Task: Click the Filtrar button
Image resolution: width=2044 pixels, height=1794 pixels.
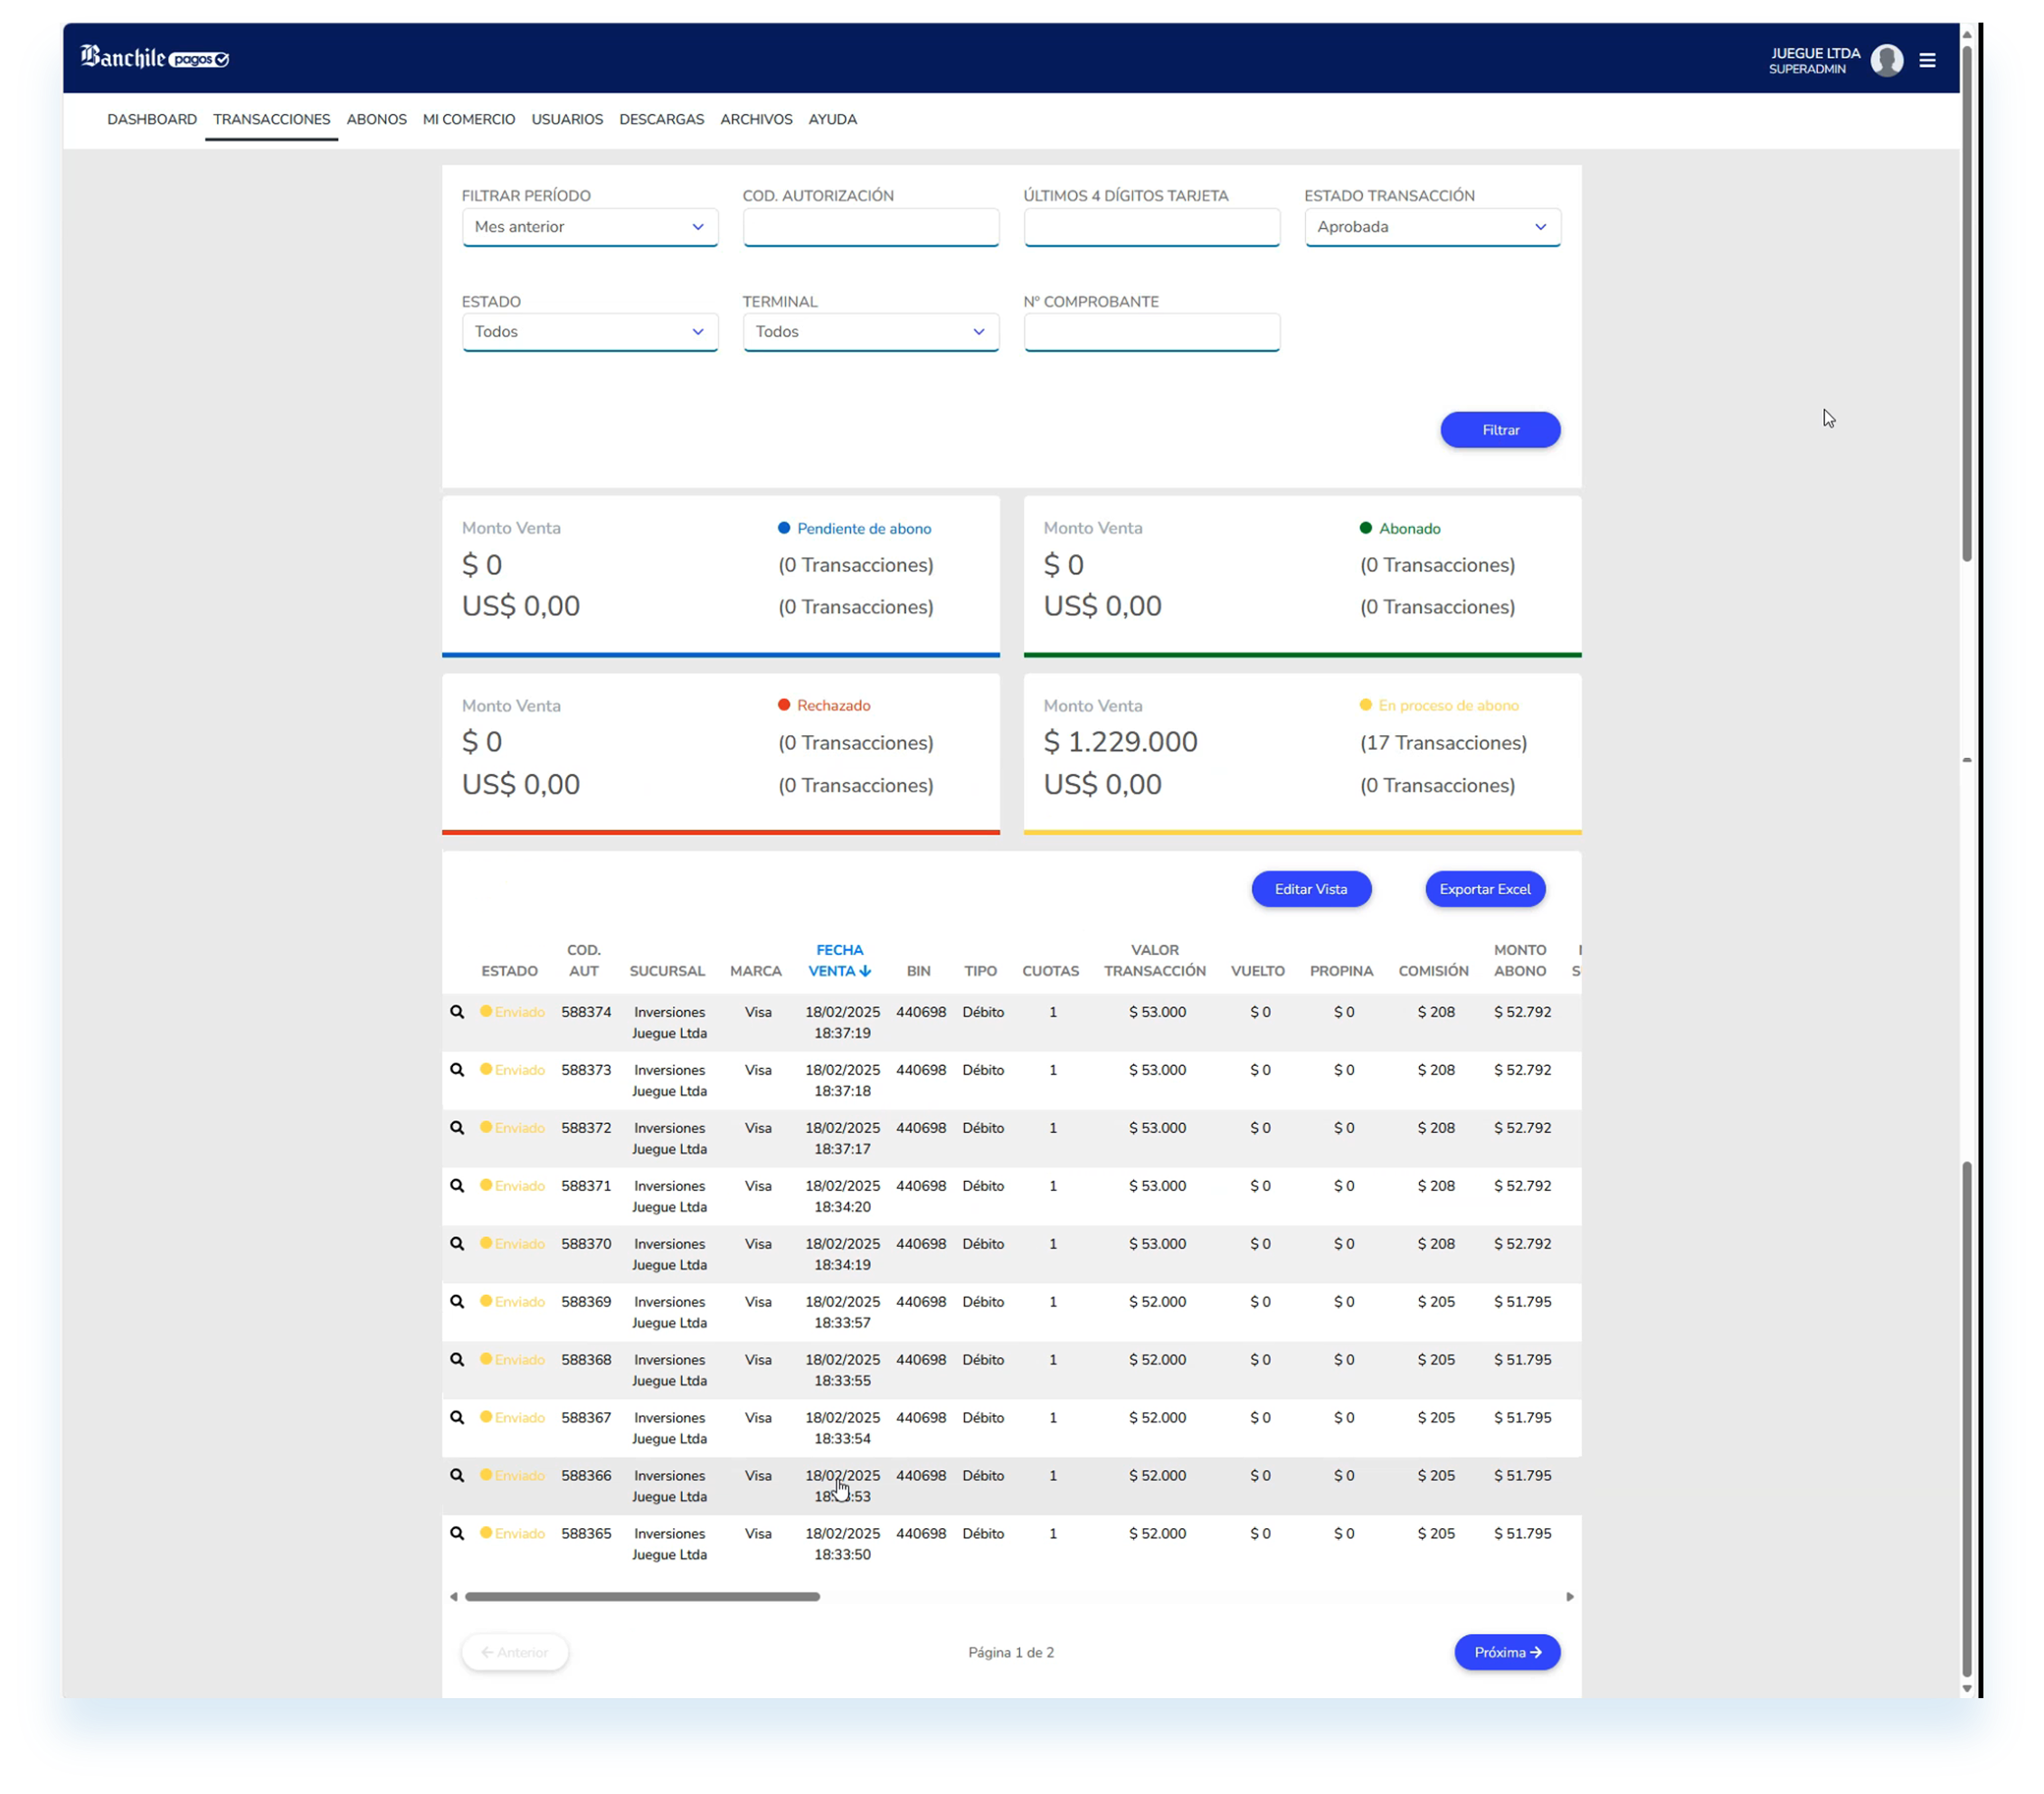Action: 1499,430
